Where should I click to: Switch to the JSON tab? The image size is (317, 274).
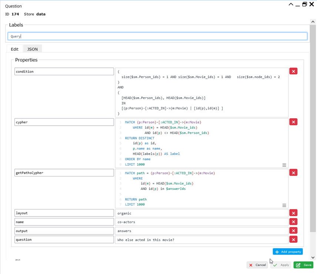32,49
